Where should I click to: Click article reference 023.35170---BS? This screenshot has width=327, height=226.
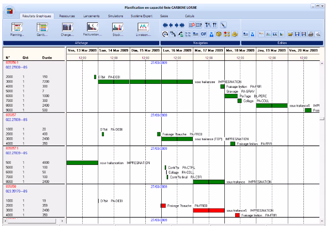pos(16,191)
